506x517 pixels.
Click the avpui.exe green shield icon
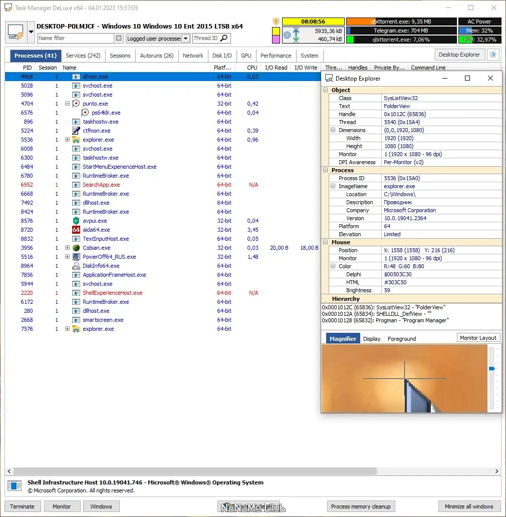[x=76, y=221]
